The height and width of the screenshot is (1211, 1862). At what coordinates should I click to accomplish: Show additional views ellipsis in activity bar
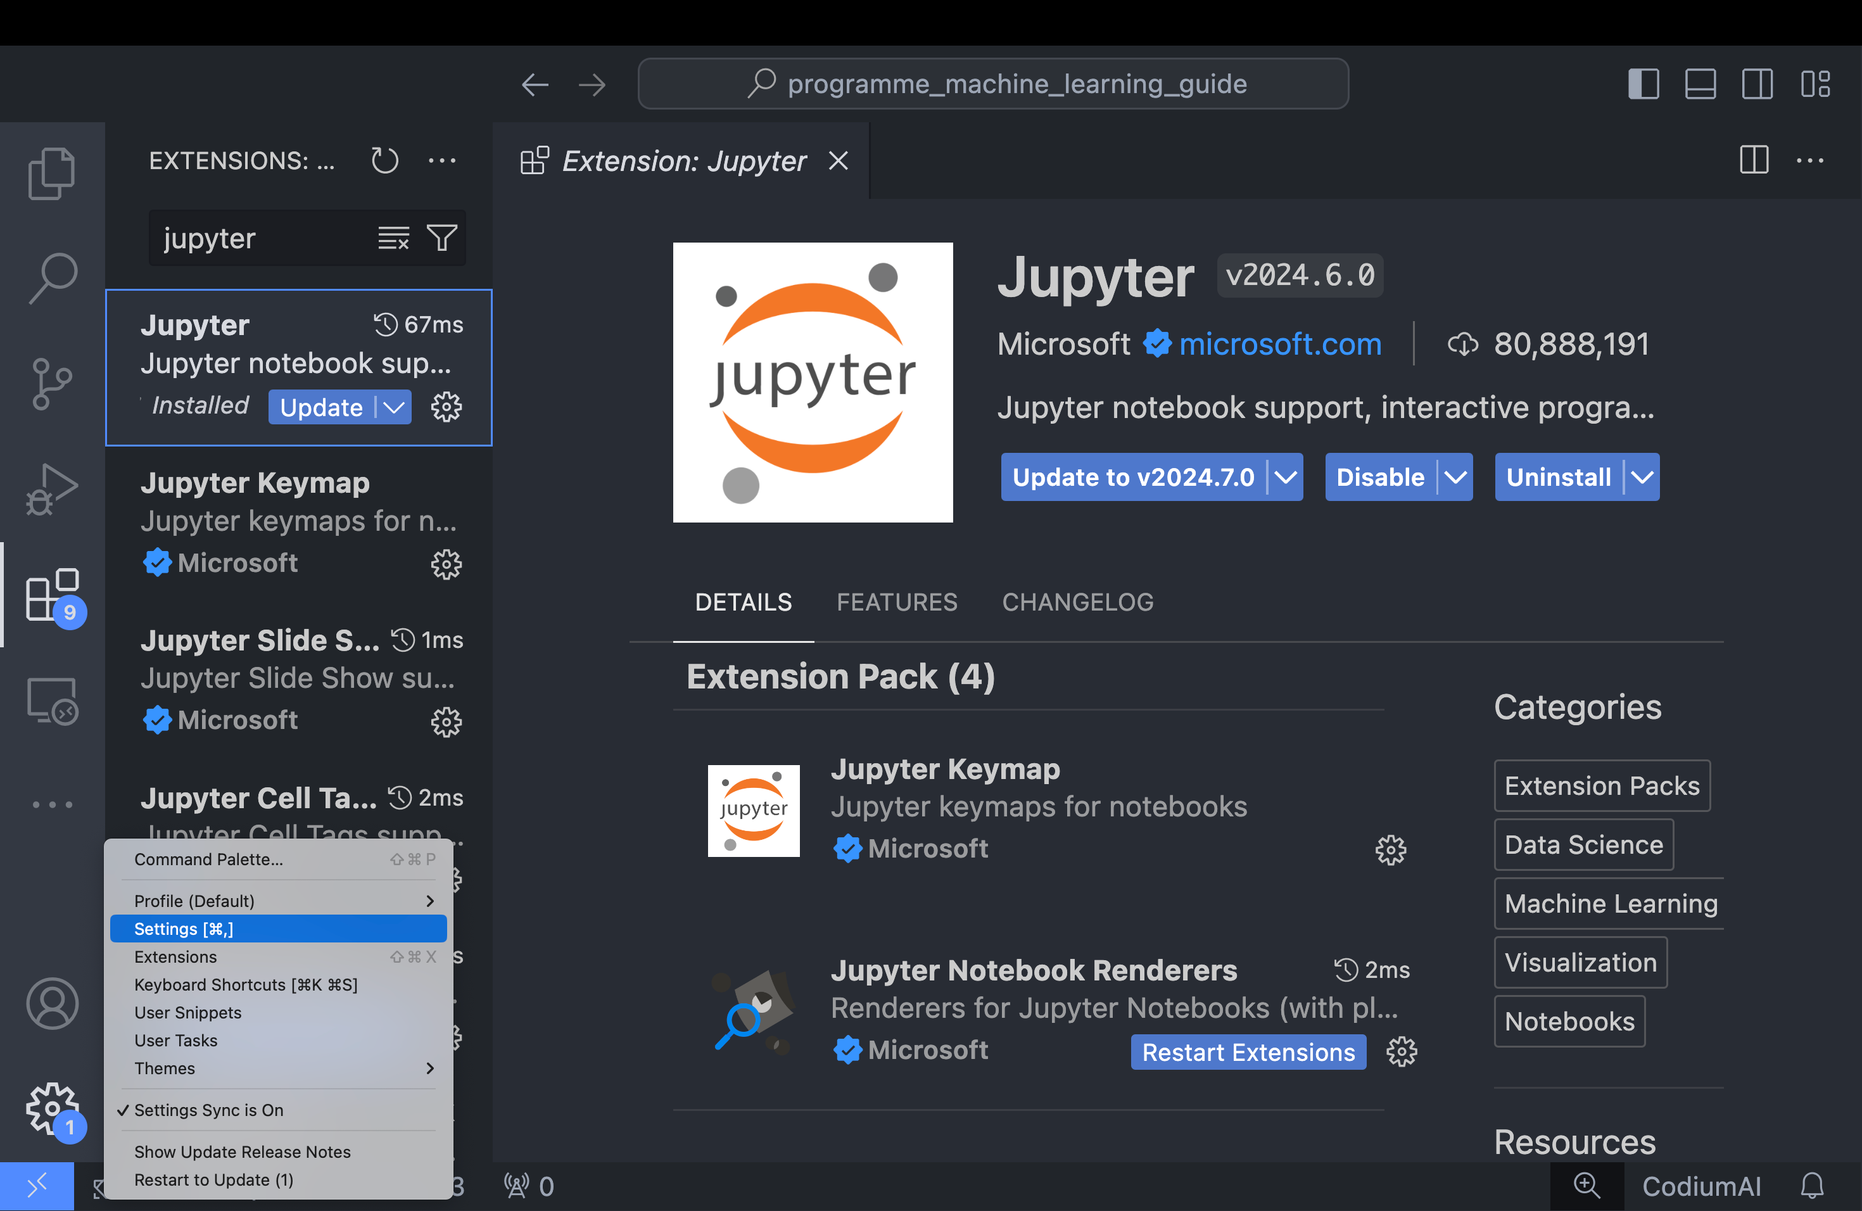[x=52, y=804]
